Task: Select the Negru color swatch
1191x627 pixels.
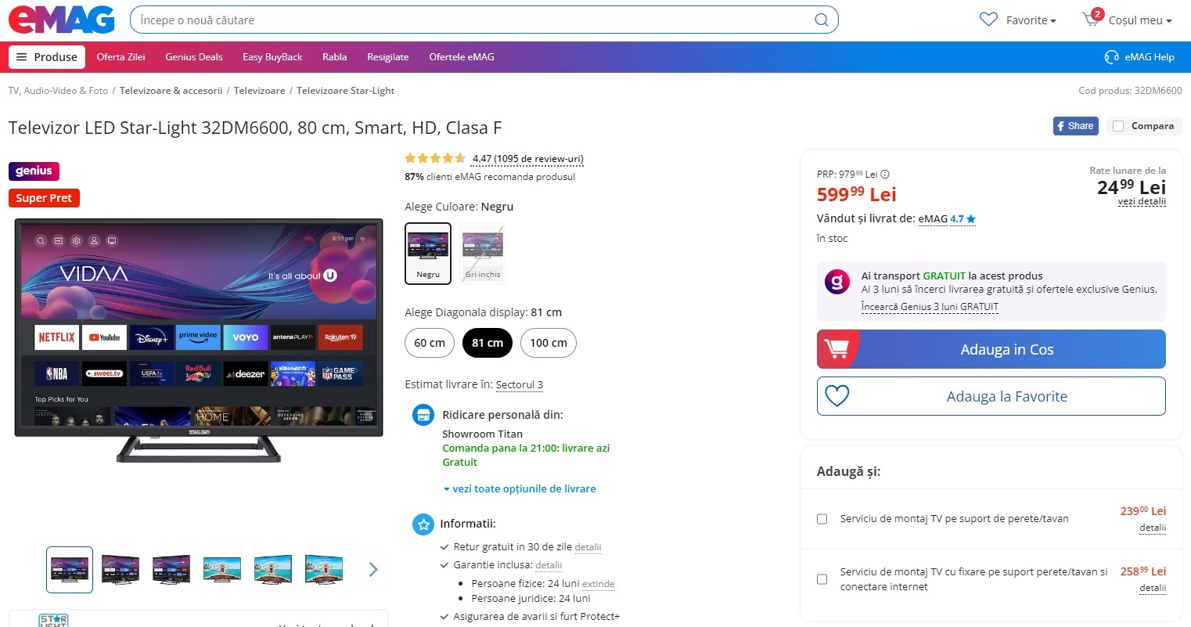Action: pyautogui.click(x=428, y=254)
